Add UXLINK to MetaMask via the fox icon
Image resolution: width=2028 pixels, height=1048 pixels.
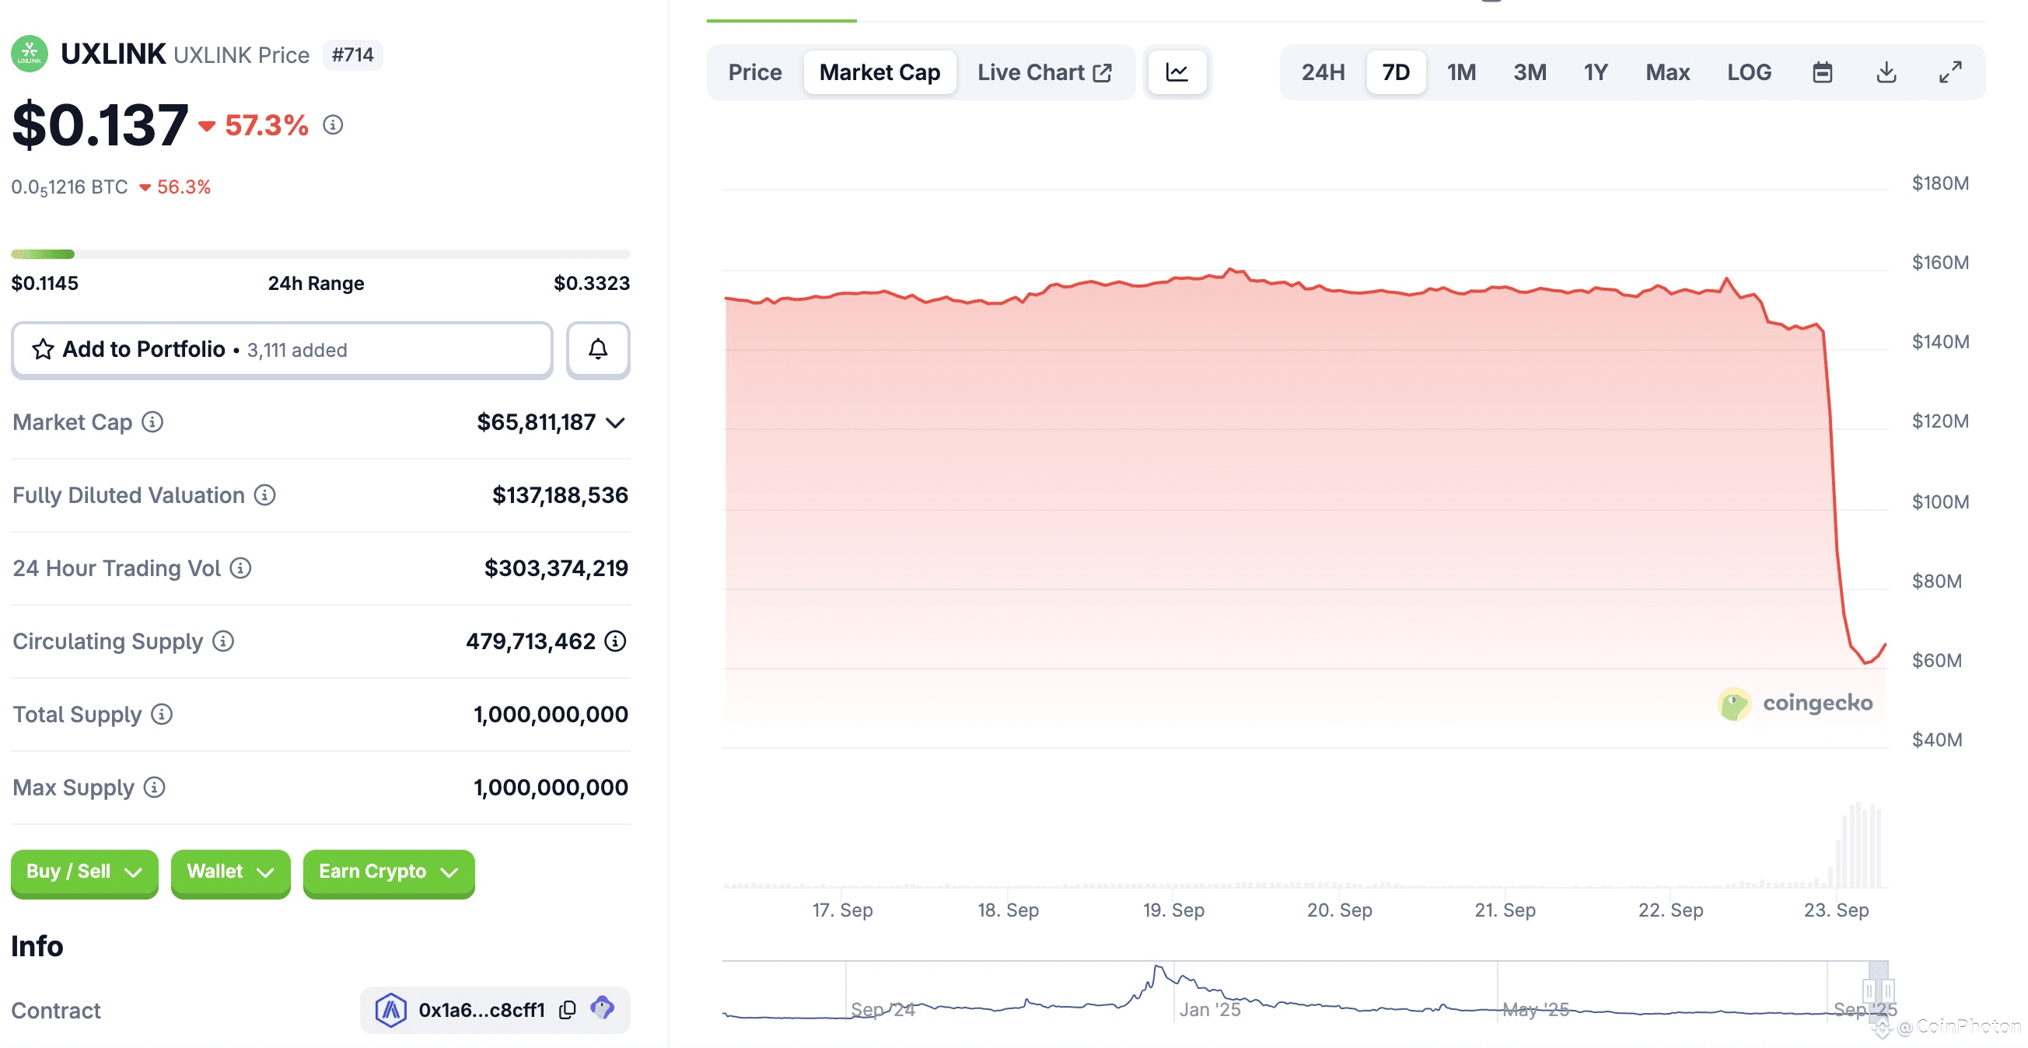tap(604, 1008)
